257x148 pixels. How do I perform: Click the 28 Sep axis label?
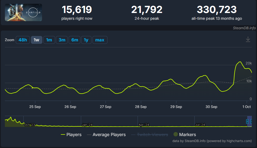click(141, 107)
